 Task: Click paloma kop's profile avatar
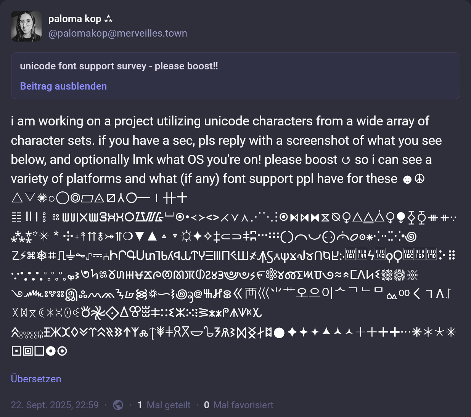26,26
